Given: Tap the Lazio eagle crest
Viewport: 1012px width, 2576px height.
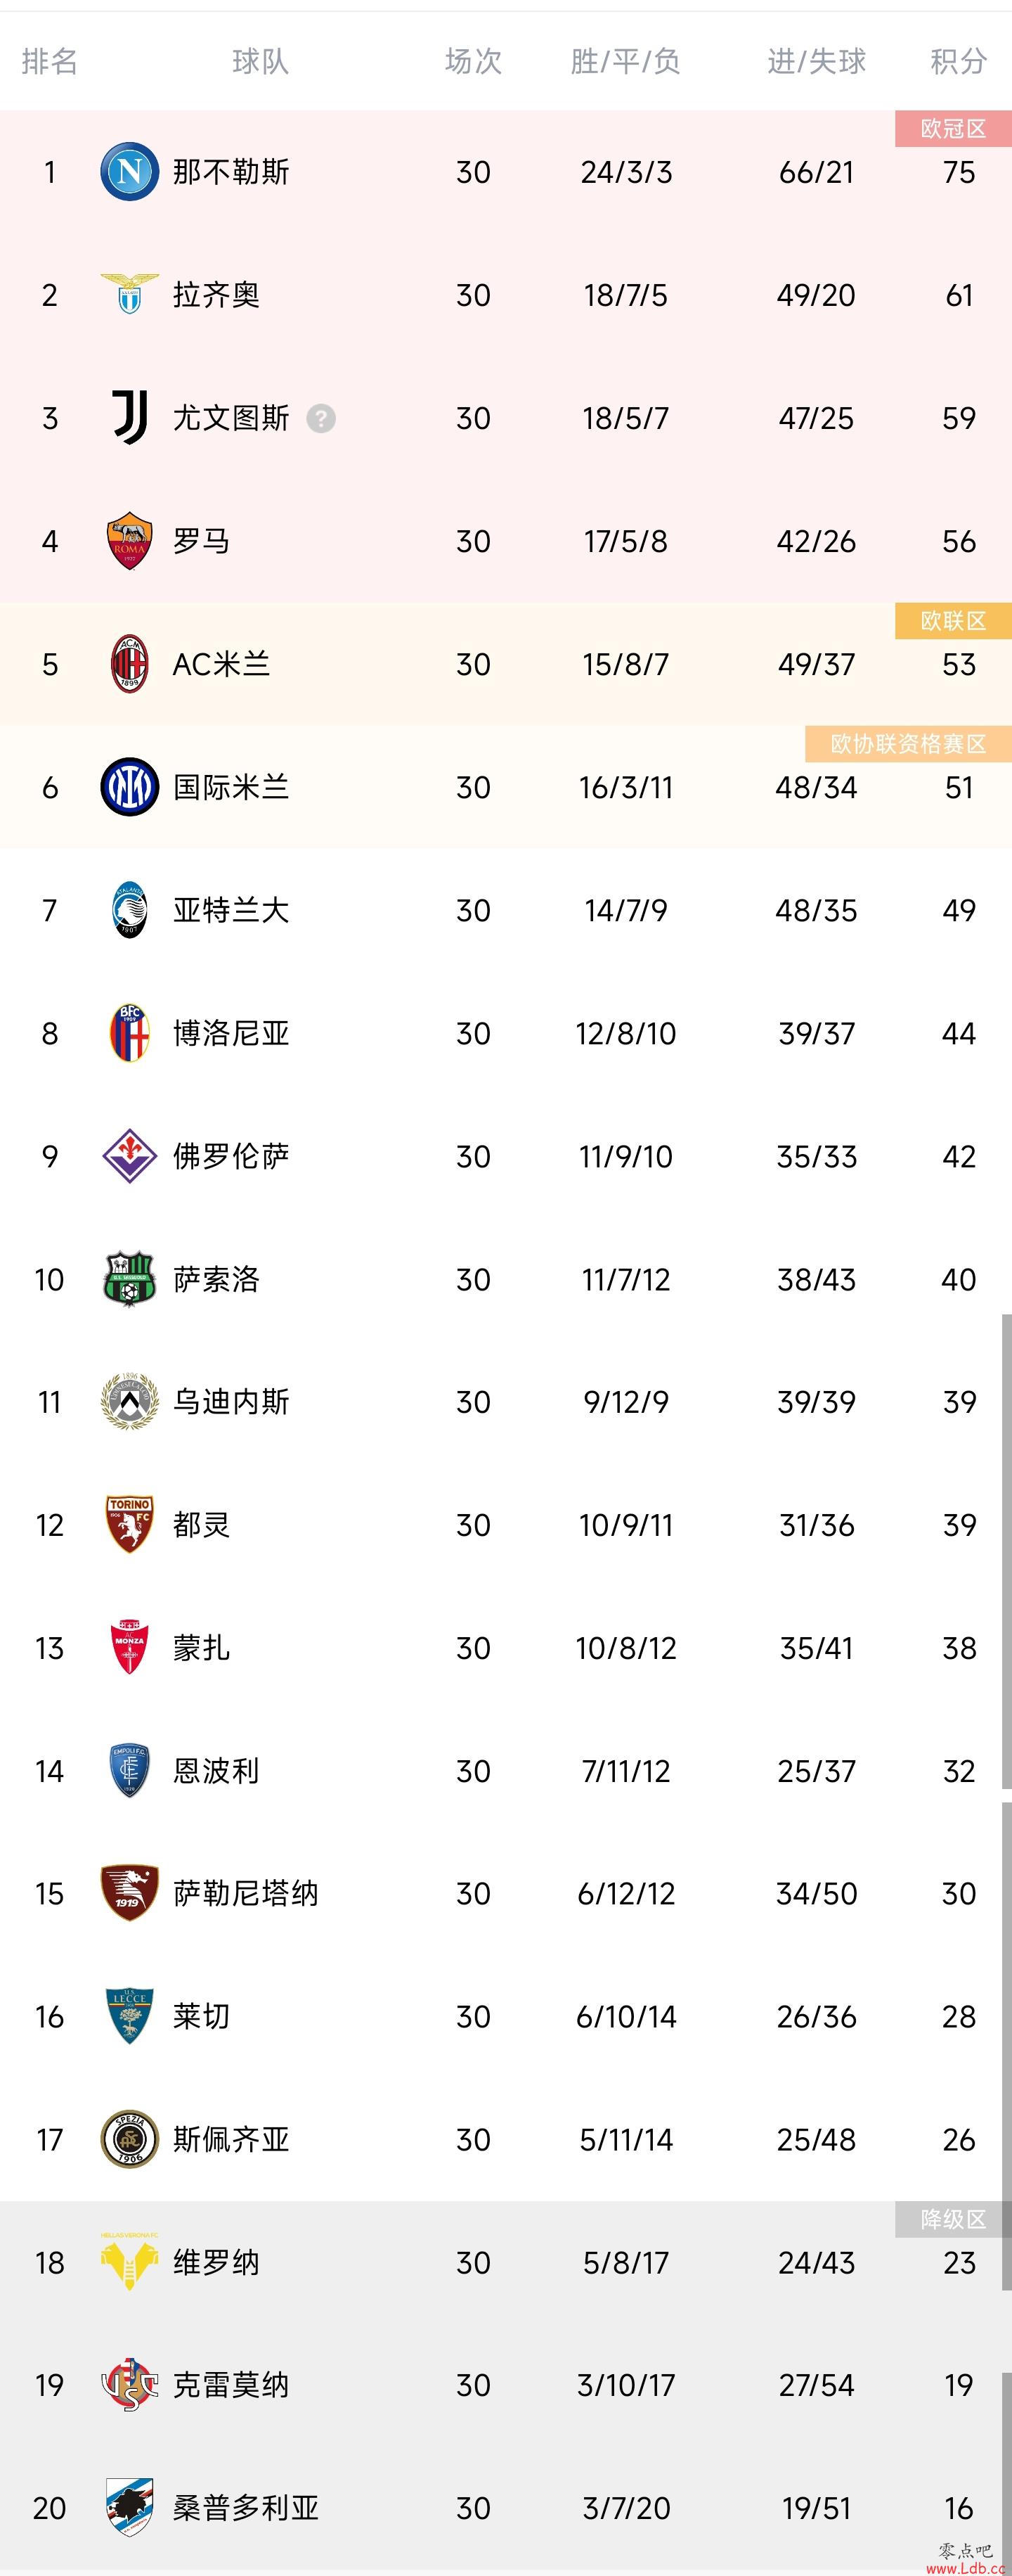Looking at the screenshot, I should (130, 294).
